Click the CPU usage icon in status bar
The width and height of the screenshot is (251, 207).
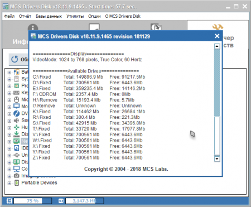(9, 201)
